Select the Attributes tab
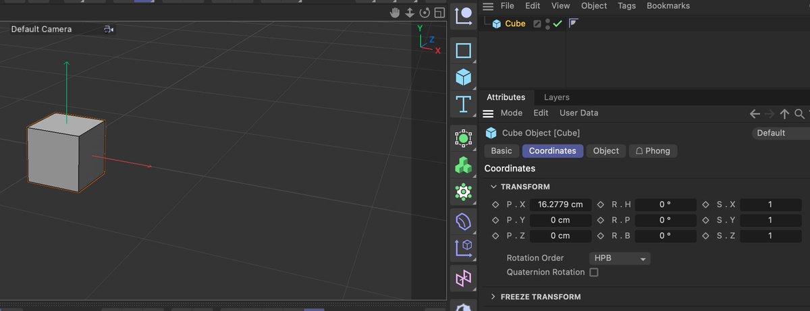This screenshot has width=810, height=311. [506, 98]
